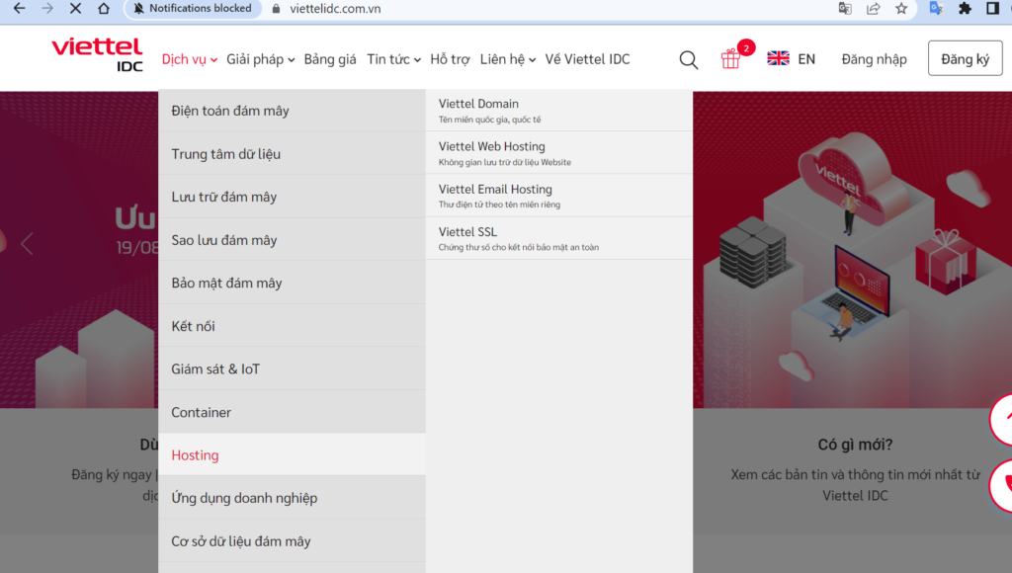Click the Đăng ký button
The image size is (1012, 573).
click(965, 57)
